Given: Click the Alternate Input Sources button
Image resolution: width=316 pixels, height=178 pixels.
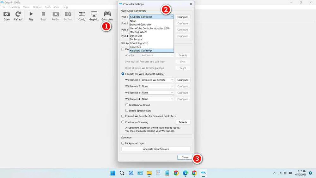Looking at the screenshot, I should tap(156, 149).
